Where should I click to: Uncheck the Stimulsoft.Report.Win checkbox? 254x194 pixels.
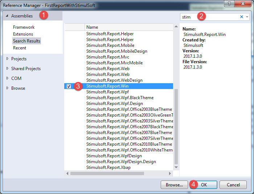tap(69, 86)
